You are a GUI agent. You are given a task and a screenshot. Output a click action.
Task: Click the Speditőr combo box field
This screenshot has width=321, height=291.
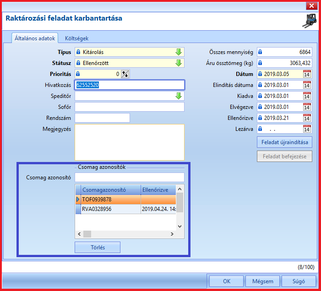[130, 96]
